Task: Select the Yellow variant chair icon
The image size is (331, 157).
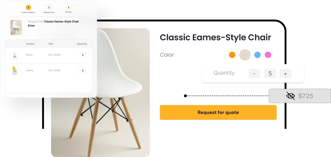Action: (15, 71)
